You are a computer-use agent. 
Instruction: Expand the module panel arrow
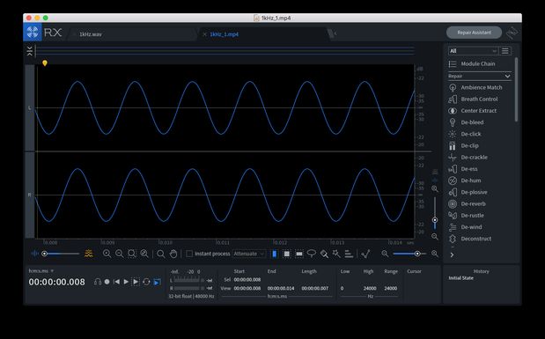click(x=452, y=254)
